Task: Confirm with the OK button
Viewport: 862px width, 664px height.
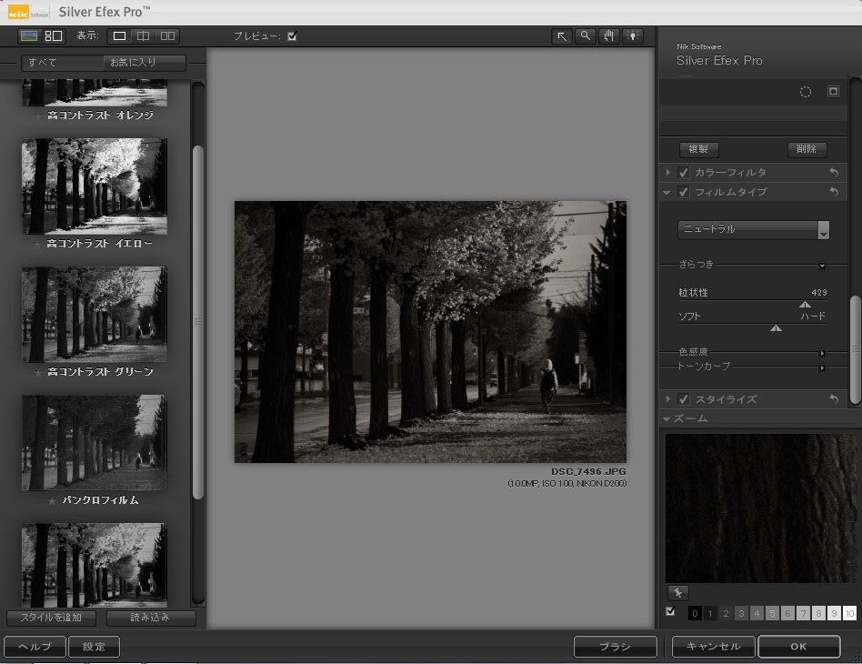Action: pos(798,647)
